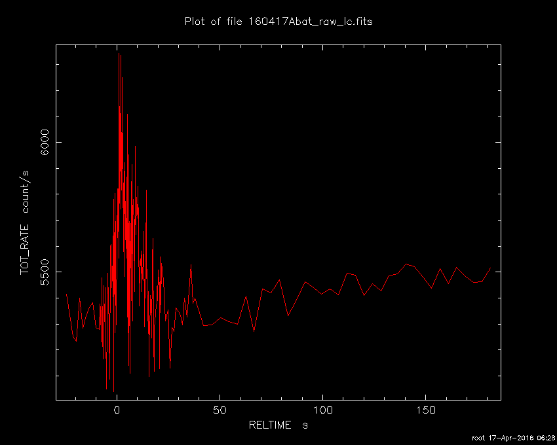Click the timestamp 'root 17-Apr-2016 06:28'

(x=513, y=438)
